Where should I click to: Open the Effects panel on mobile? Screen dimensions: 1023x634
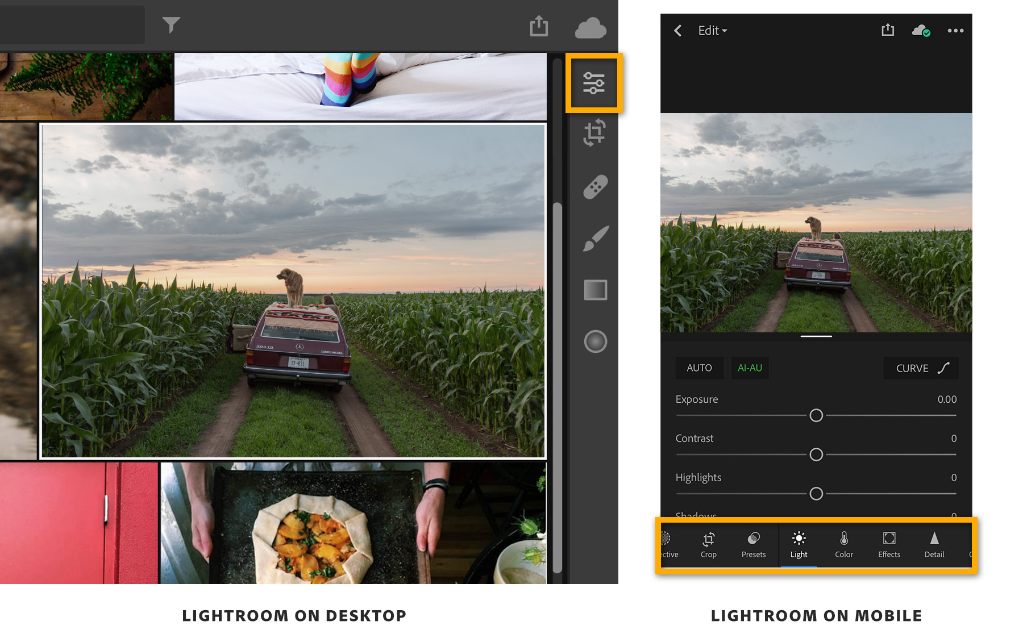click(888, 544)
